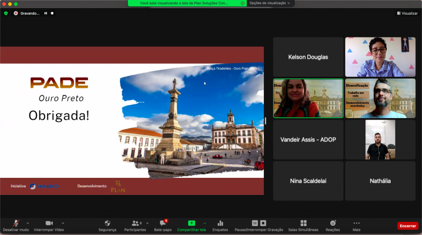
Task: Pause recording using top-left pause icon
Action: click(46, 13)
